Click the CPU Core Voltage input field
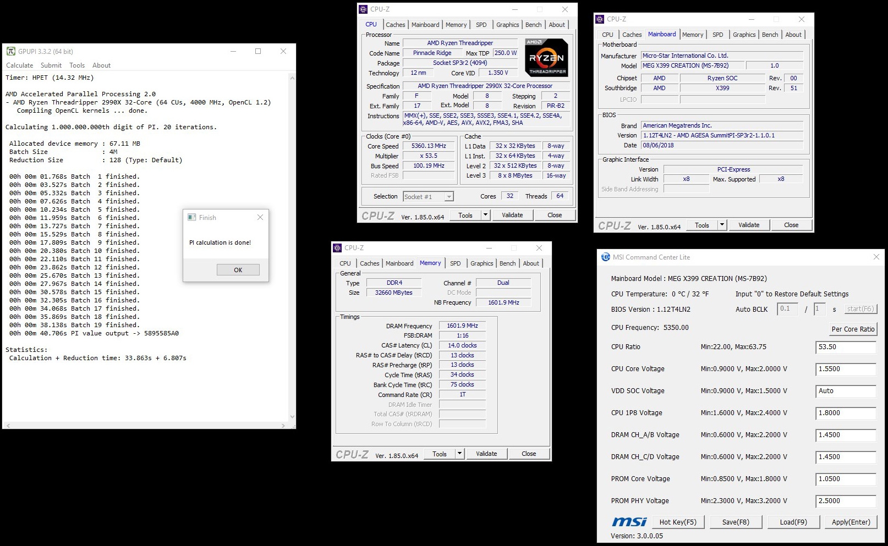 point(846,369)
